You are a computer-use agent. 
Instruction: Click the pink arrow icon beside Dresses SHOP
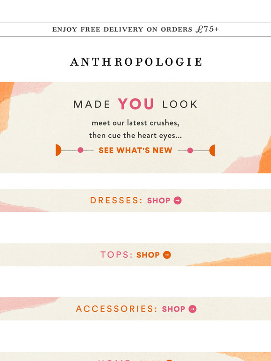pos(178,201)
